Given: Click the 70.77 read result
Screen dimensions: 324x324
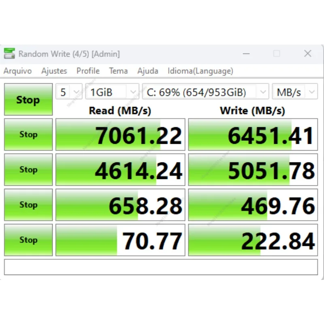Looking at the screenshot, I should point(120,240).
